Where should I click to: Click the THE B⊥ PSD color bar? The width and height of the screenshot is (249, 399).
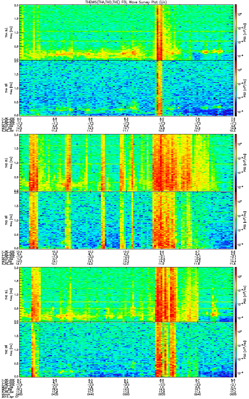[236, 294]
